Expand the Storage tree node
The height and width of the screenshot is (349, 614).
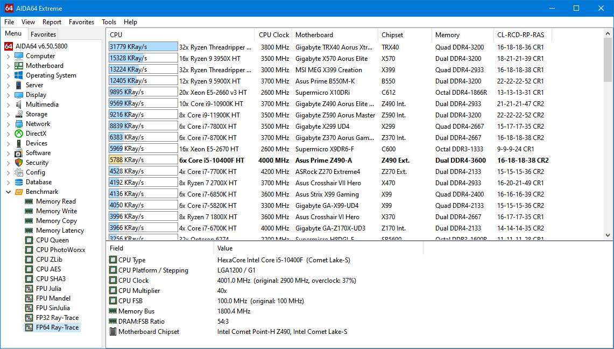[x=8, y=114]
